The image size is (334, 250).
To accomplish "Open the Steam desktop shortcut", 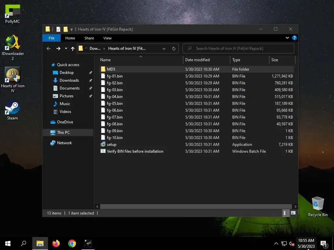I will point(12,111).
